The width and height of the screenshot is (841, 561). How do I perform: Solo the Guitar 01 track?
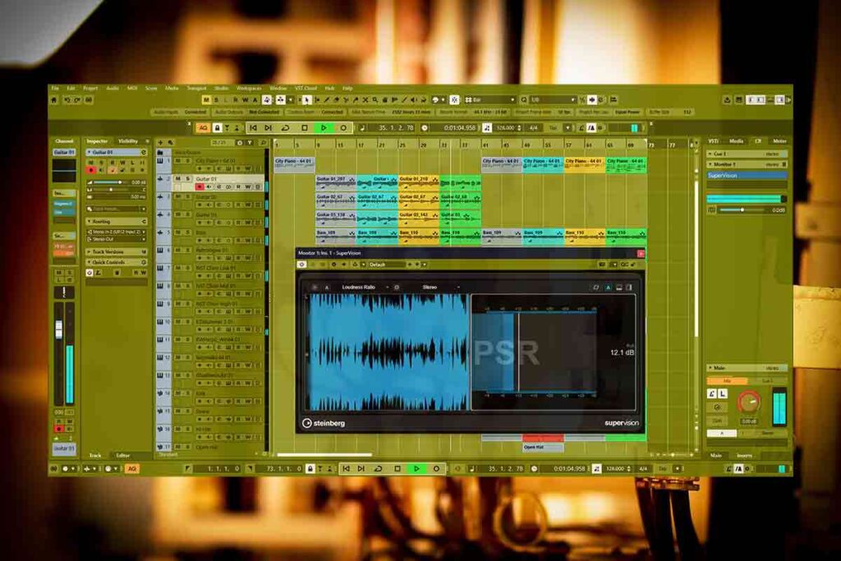[x=188, y=178]
